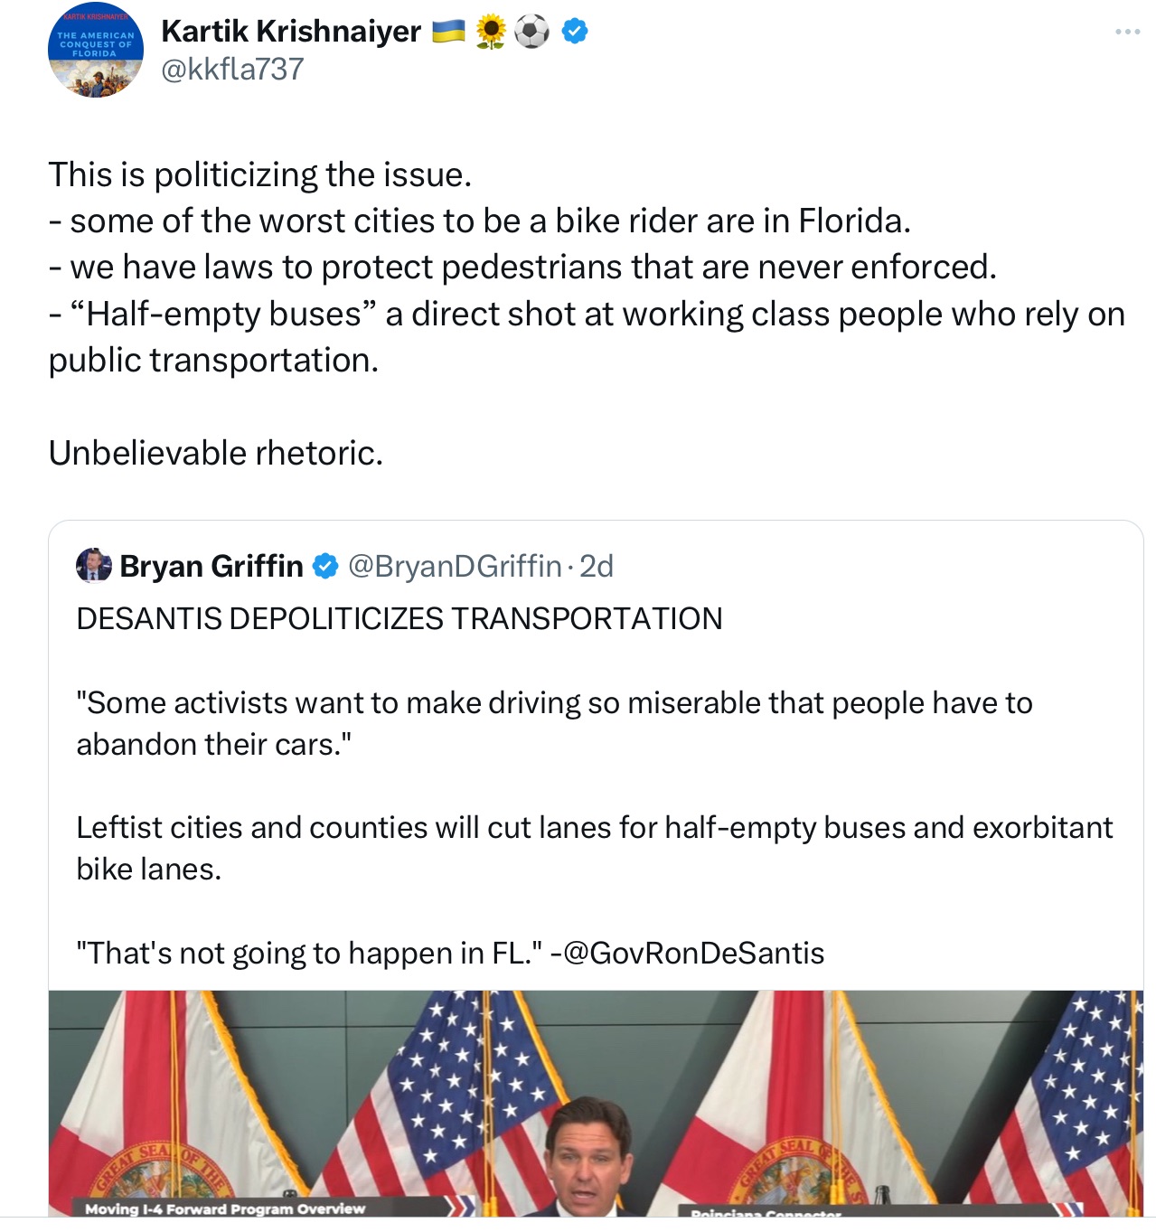This screenshot has height=1232, width=1156.
Task: Click the 2d timestamp on the quoted tweet
Action: tap(597, 567)
